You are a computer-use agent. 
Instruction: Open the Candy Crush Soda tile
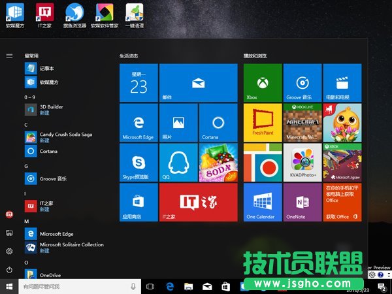coord(218,163)
